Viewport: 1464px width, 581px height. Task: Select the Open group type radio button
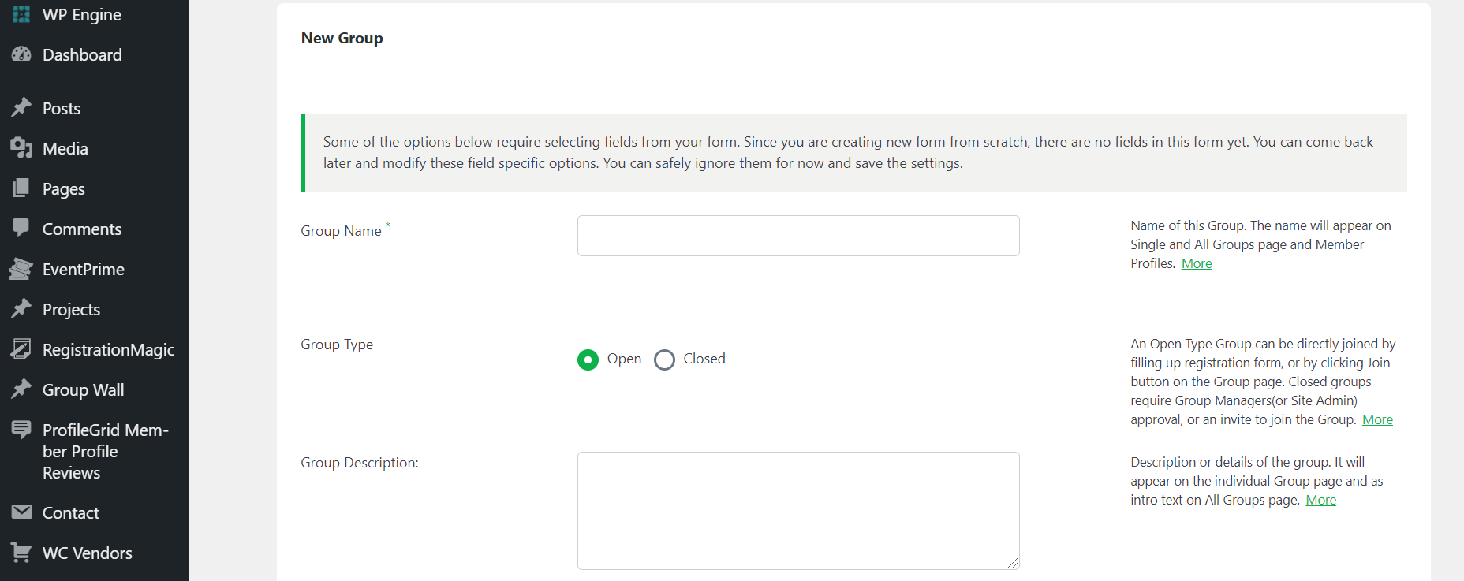[x=587, y=359]
